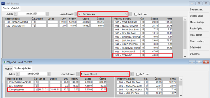Click '911 - ROVNÁ DAŇ' entry

click(x=127, y=51)
